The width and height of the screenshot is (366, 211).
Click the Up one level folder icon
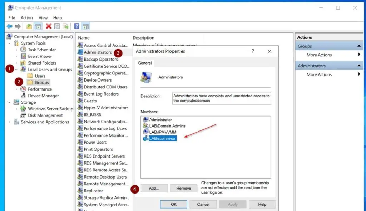click(x=29, y=26)
